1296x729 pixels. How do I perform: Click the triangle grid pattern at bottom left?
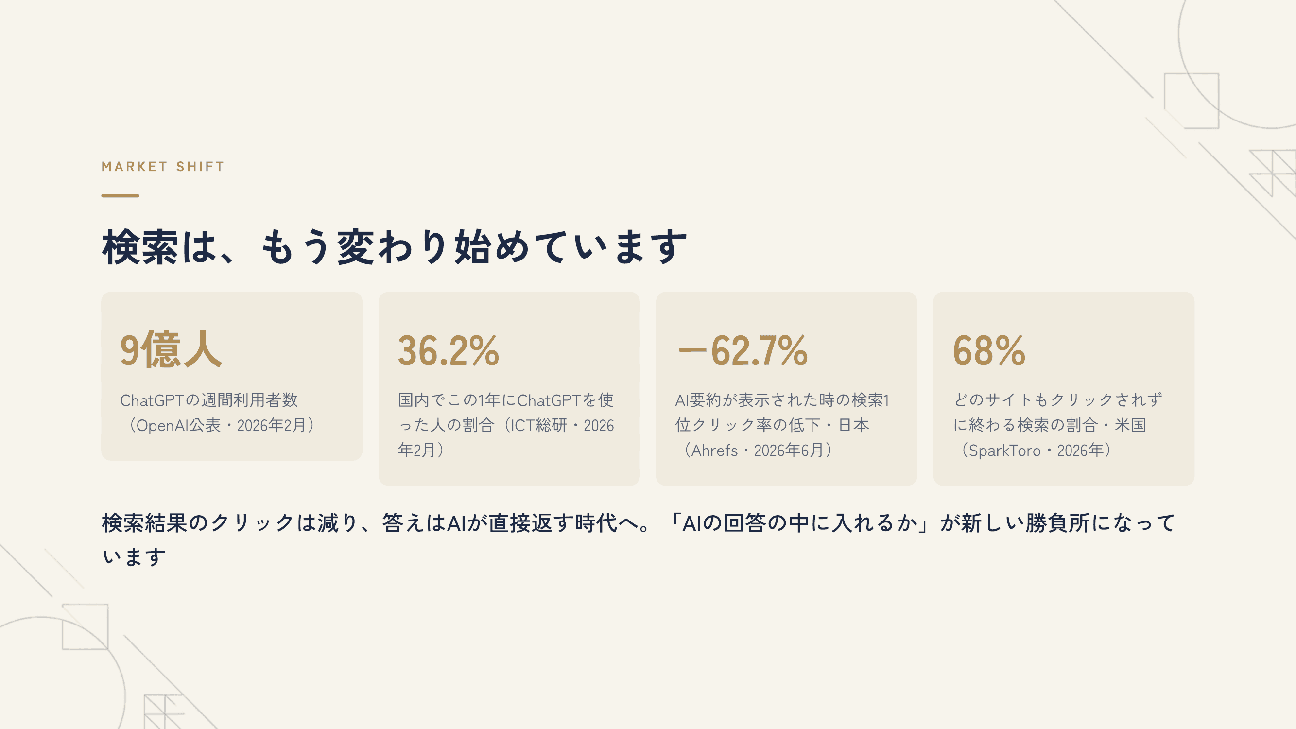(x=163, y=712)
